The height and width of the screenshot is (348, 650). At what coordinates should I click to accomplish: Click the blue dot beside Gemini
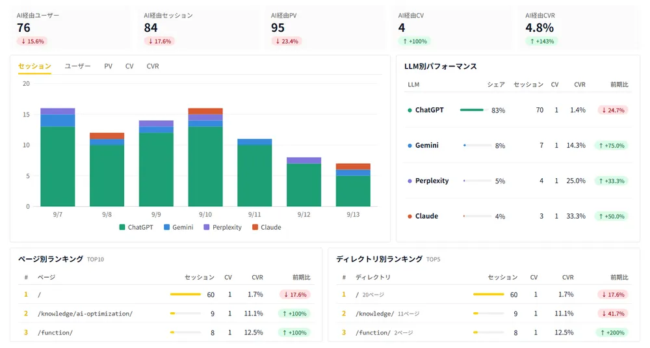[x=409, y=146]
